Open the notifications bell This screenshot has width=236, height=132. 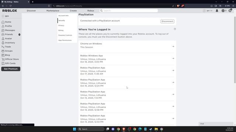(217, 11)
